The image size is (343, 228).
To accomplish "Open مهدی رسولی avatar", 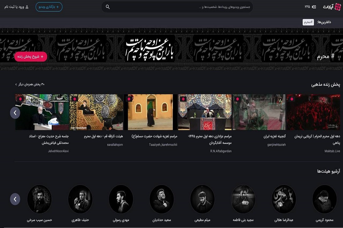I will 121,199.
